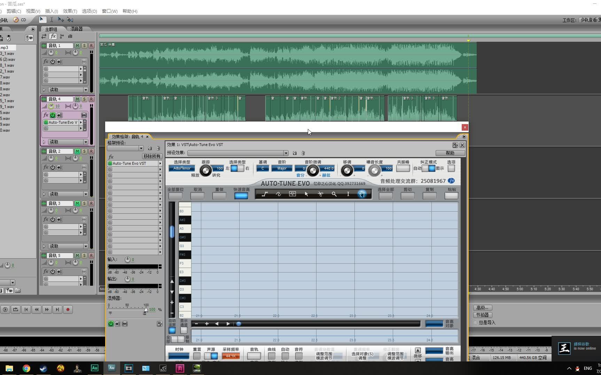Select the Magnifier zoom tool in Auto-Tune
This screenshot has width=601, height=375.
[x=334, y=194]
